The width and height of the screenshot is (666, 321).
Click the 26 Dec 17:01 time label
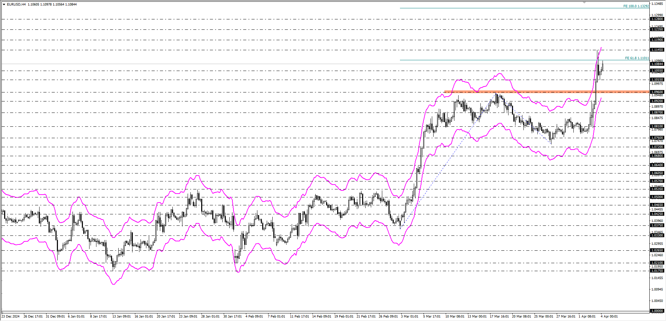point(33,316)
